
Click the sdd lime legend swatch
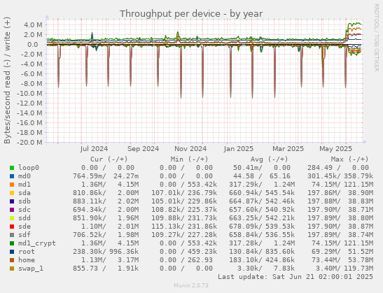click(12, 218)
